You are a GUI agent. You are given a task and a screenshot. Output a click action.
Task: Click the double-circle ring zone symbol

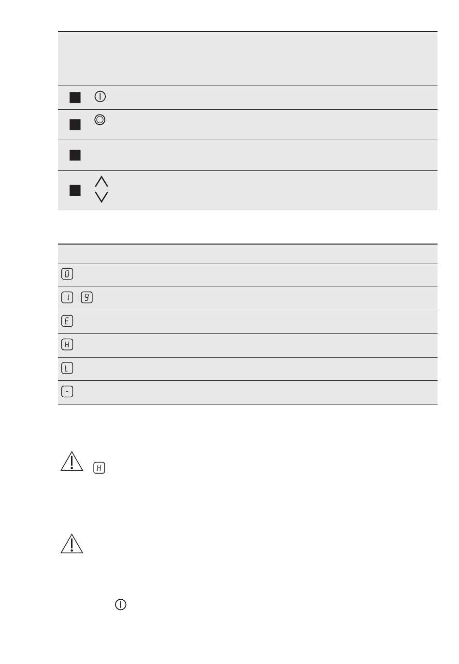click(x=100, y=120)
